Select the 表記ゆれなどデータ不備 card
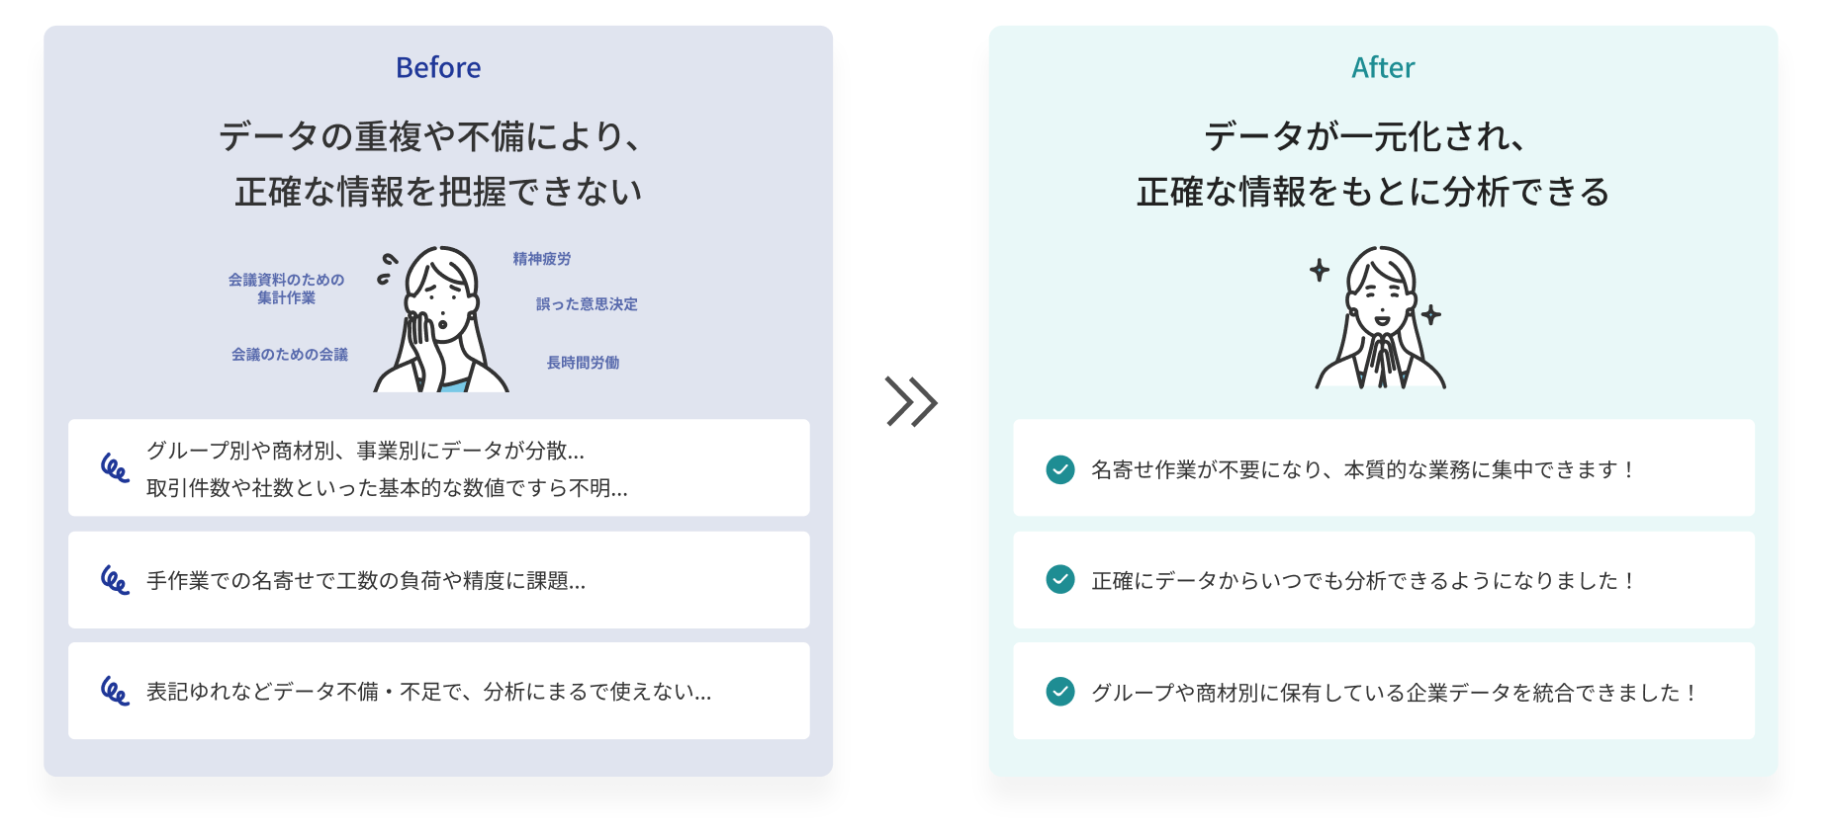Screen dimensions: 1830x834 pyautogui.click(x=439, y=691)
